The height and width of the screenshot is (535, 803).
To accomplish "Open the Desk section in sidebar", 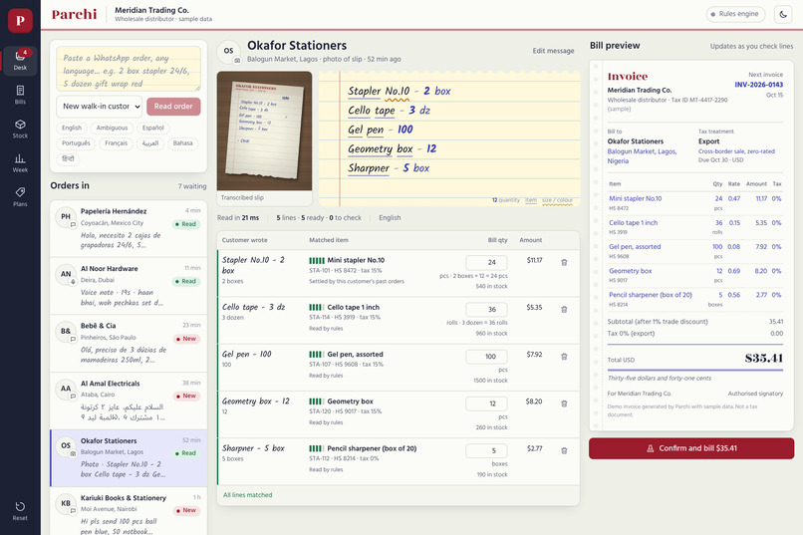I will pos(20,61).
